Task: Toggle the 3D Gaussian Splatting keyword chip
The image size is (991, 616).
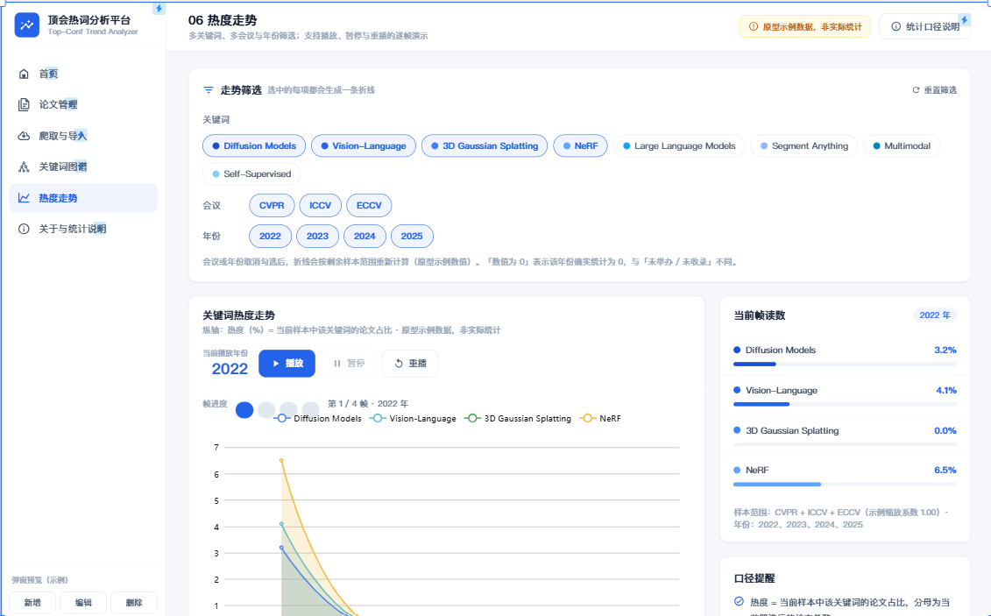Action: tap(485, 146)
